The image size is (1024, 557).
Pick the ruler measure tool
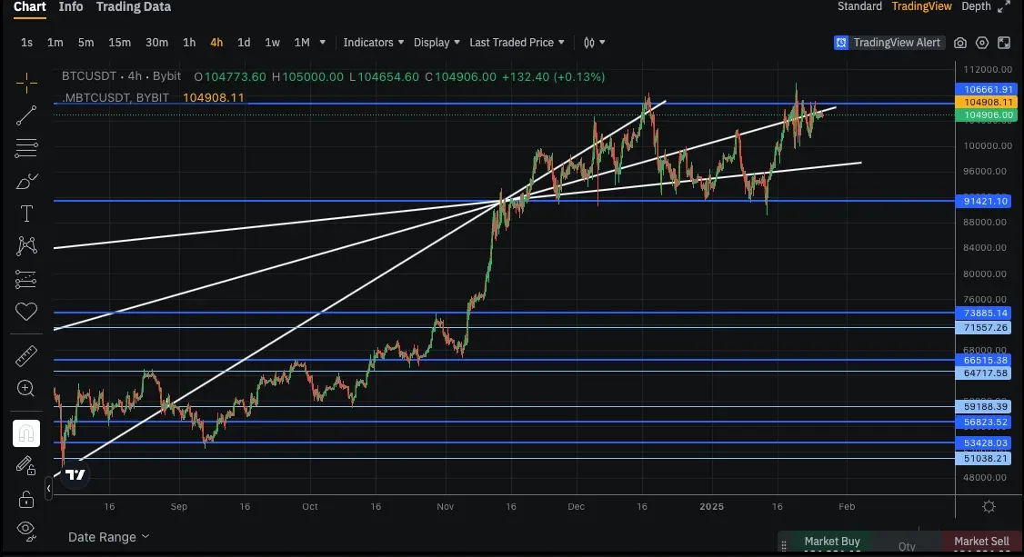26,357
